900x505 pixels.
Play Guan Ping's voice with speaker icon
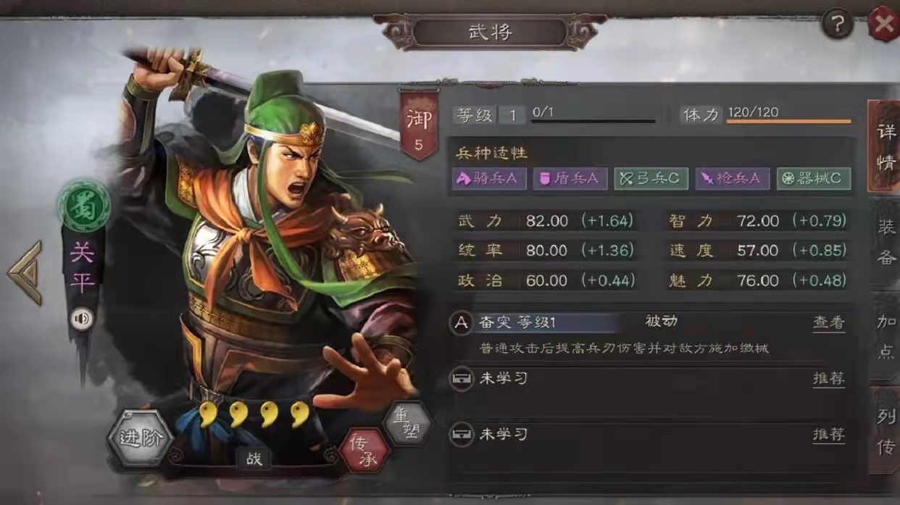point(81,319)
